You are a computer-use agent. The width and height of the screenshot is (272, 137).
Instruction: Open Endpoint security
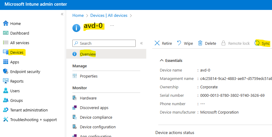click(25, 72)
